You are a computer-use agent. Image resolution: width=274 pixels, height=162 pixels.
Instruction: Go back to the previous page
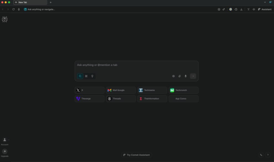3,9
